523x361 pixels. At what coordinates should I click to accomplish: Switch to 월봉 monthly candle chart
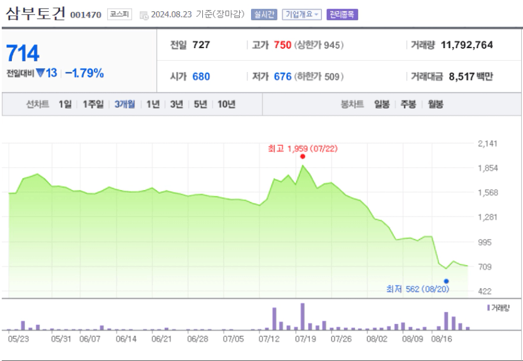click(435, 104)
